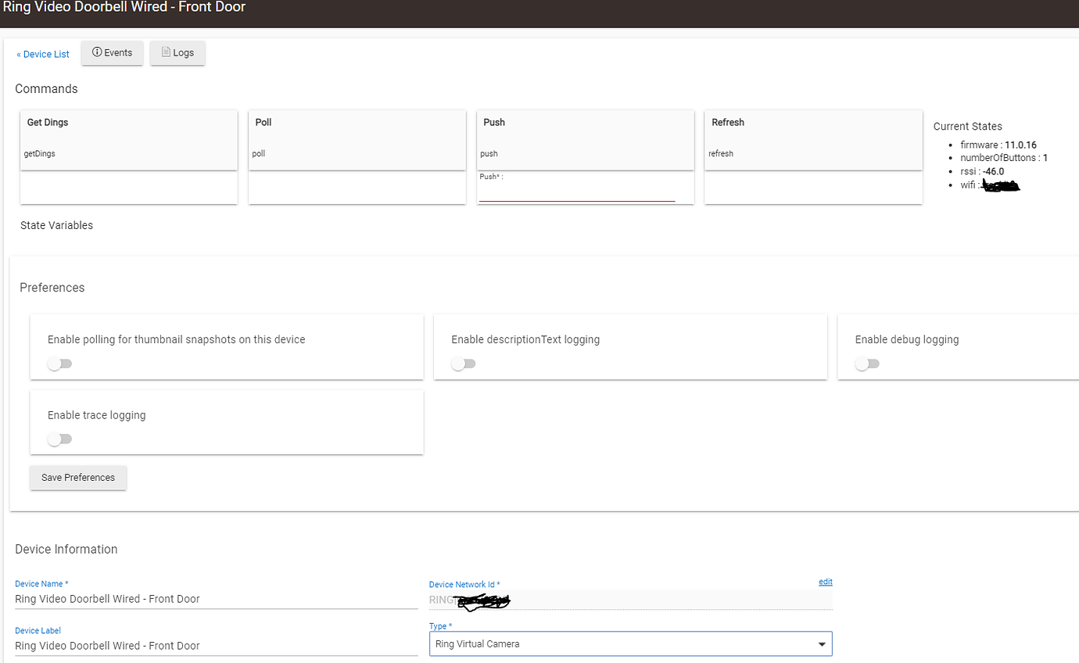
Task: Click the Push number input field
Action: pos(577,192)
